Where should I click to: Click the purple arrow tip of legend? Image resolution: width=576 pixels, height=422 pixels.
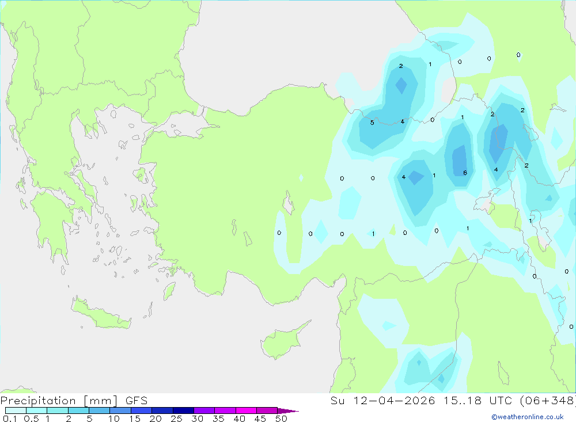(x=288, y=410)
